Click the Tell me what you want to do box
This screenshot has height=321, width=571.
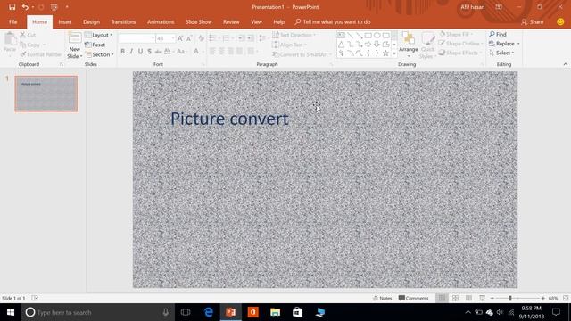click(333, 21)
